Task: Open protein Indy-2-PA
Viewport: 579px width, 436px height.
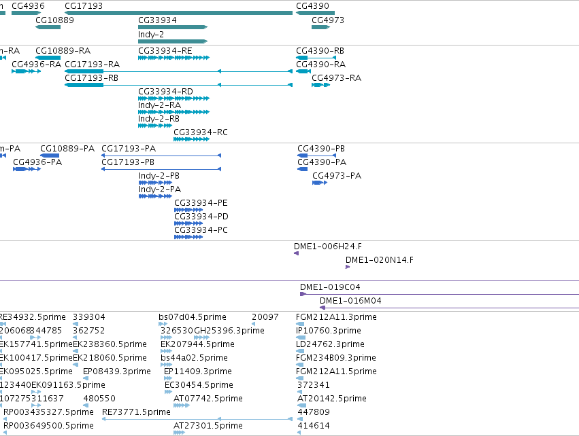Action: point(160,189)
